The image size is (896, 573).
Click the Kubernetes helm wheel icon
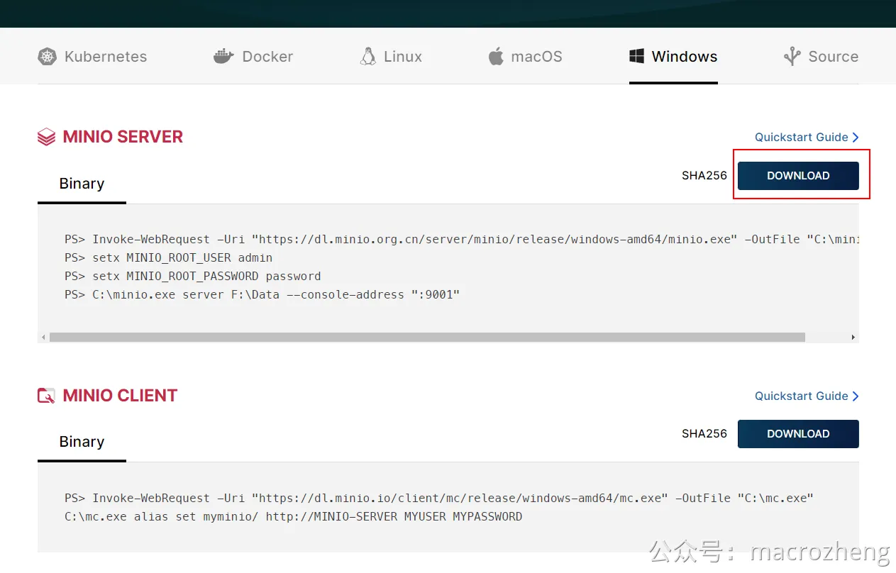click(x=47, y=57)
